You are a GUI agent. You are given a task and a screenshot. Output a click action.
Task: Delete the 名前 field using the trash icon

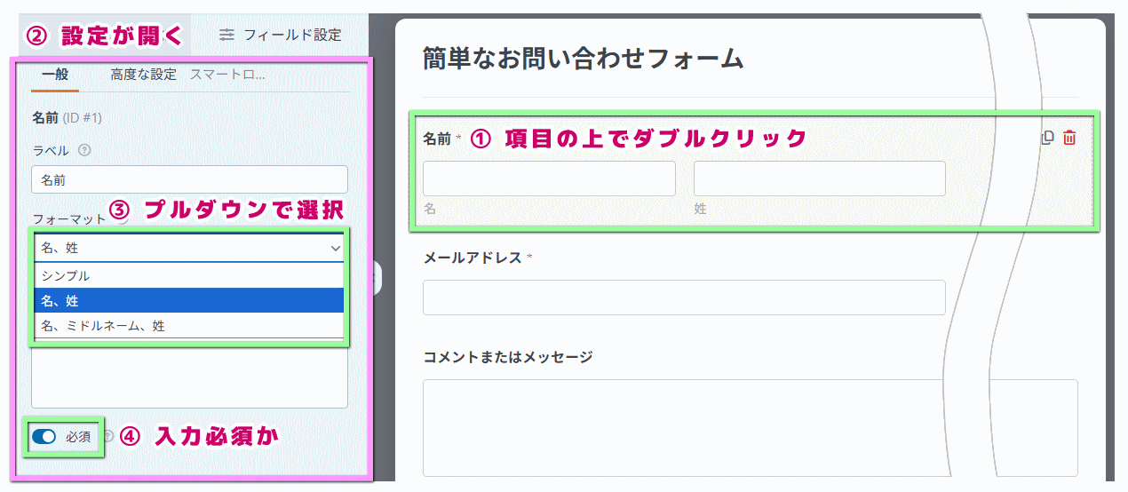coord(1069,138)
